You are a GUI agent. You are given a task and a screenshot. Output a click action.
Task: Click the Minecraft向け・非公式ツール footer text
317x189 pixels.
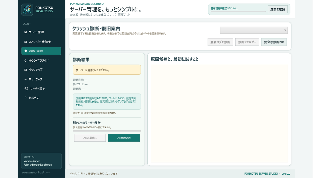36,173
